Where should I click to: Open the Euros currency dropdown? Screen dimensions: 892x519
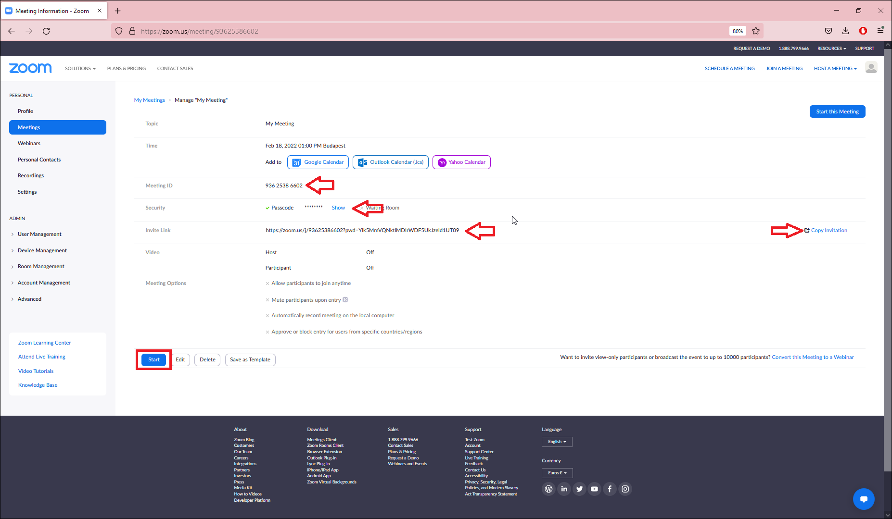click(x=557, y=473)
